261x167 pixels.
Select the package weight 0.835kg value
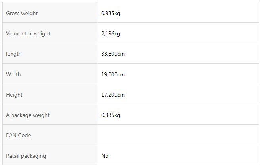[x=111, y=115]
